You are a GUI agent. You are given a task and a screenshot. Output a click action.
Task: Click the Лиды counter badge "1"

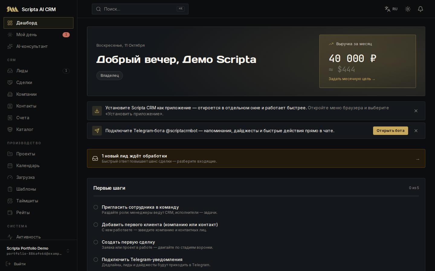66,71
